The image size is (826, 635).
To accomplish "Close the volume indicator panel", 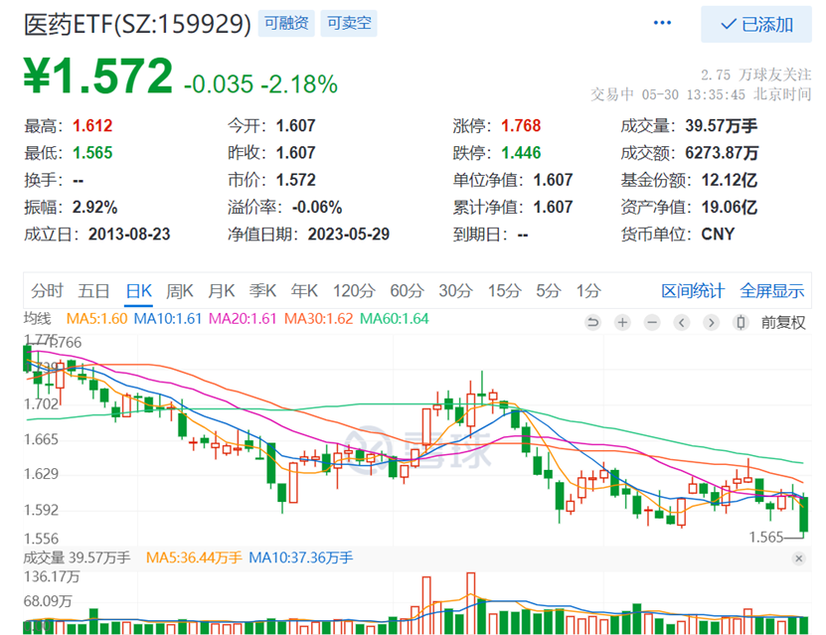I will pos(798,558).
